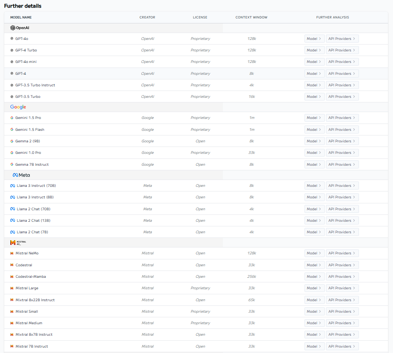This screenshot has width=393, height=353.
Task: Open API Providers for Codestral
Action: point(342,265)
